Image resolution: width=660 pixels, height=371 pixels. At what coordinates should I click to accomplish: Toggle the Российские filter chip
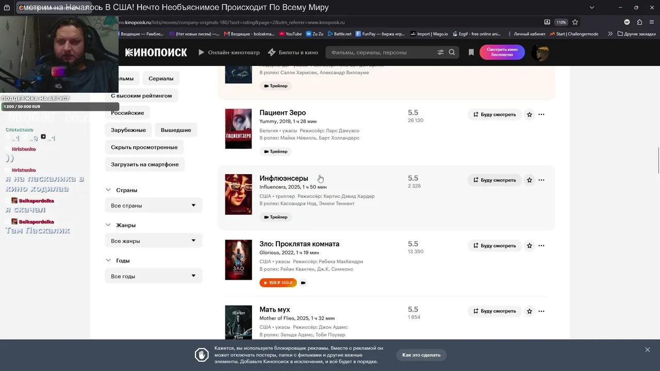pyautogui.click(x=127, y=113)
